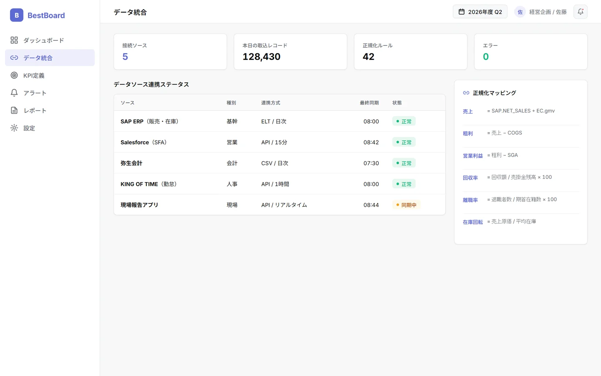Image resolution: width=601 pixels, height=376 pixels.
Task: Click the 連携方式 column header
Action: tap(271, 103)
